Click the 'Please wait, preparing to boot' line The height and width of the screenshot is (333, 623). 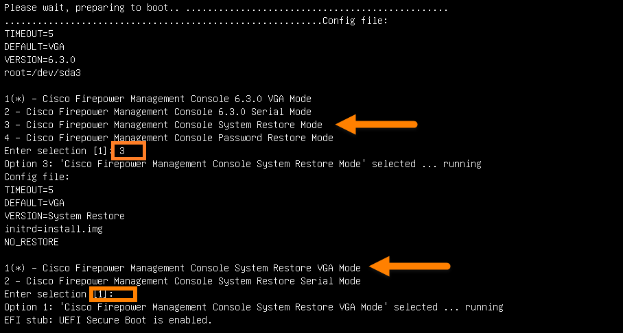[226, 8]
